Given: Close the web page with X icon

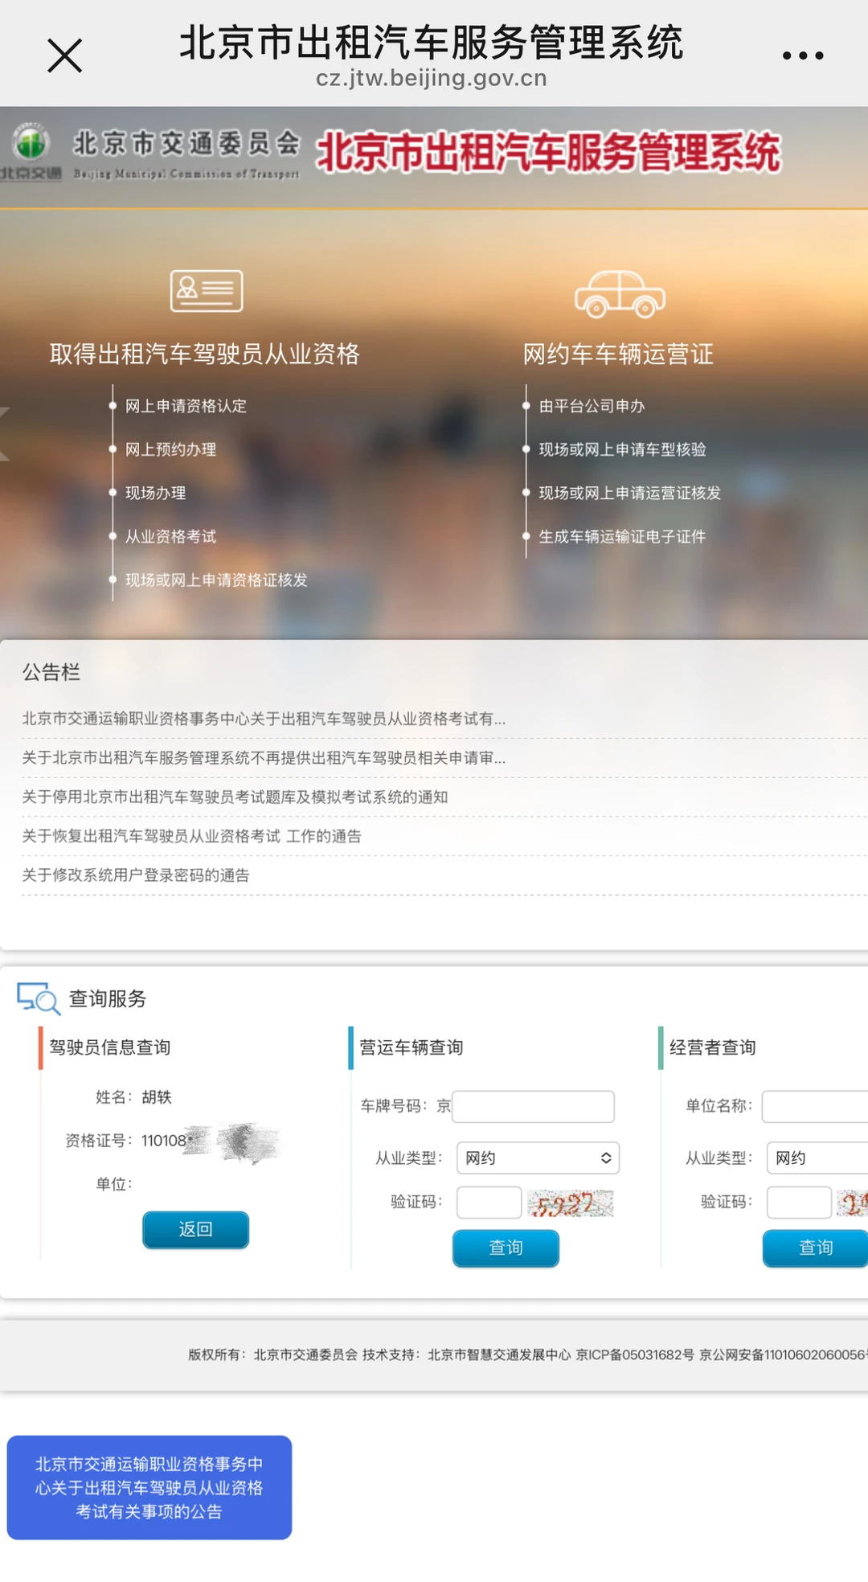Looking at the screenshot, I should tap(65, 55).
